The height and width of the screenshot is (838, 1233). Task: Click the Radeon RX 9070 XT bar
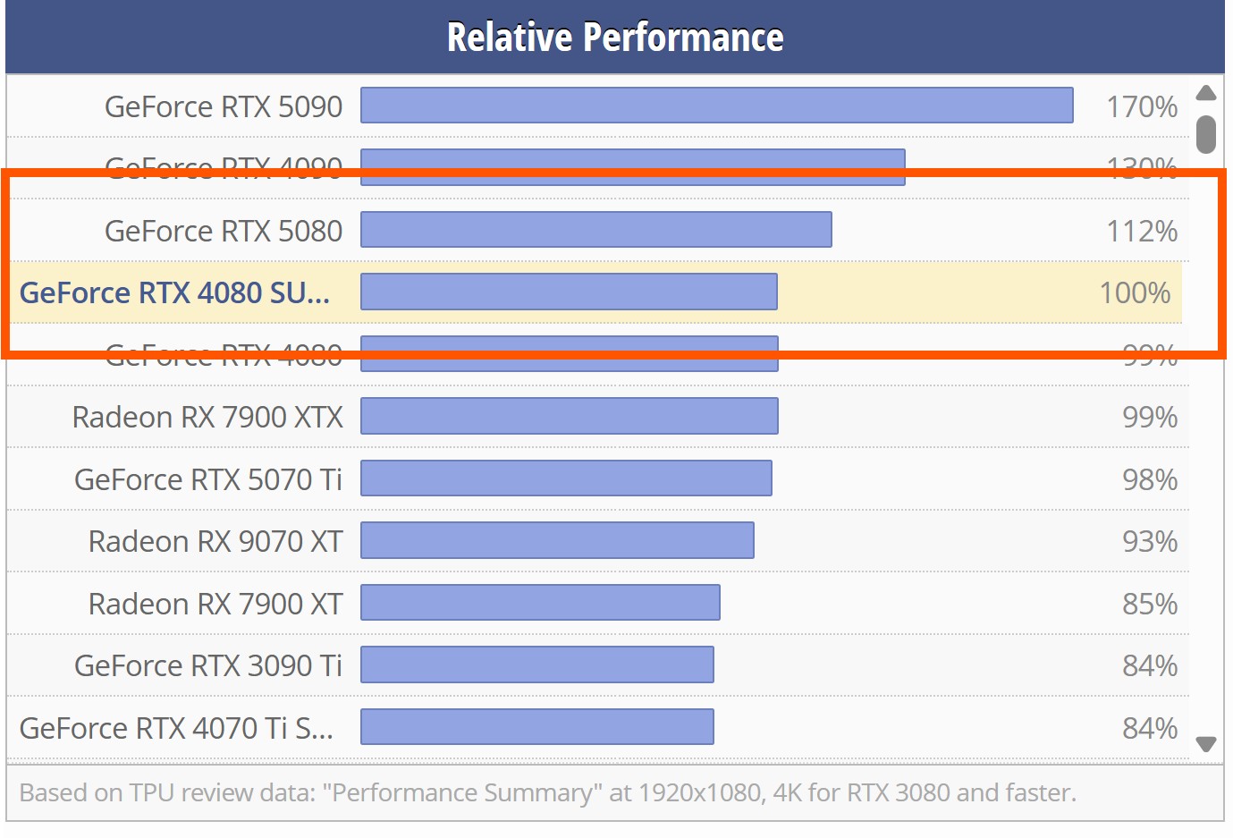557,540
